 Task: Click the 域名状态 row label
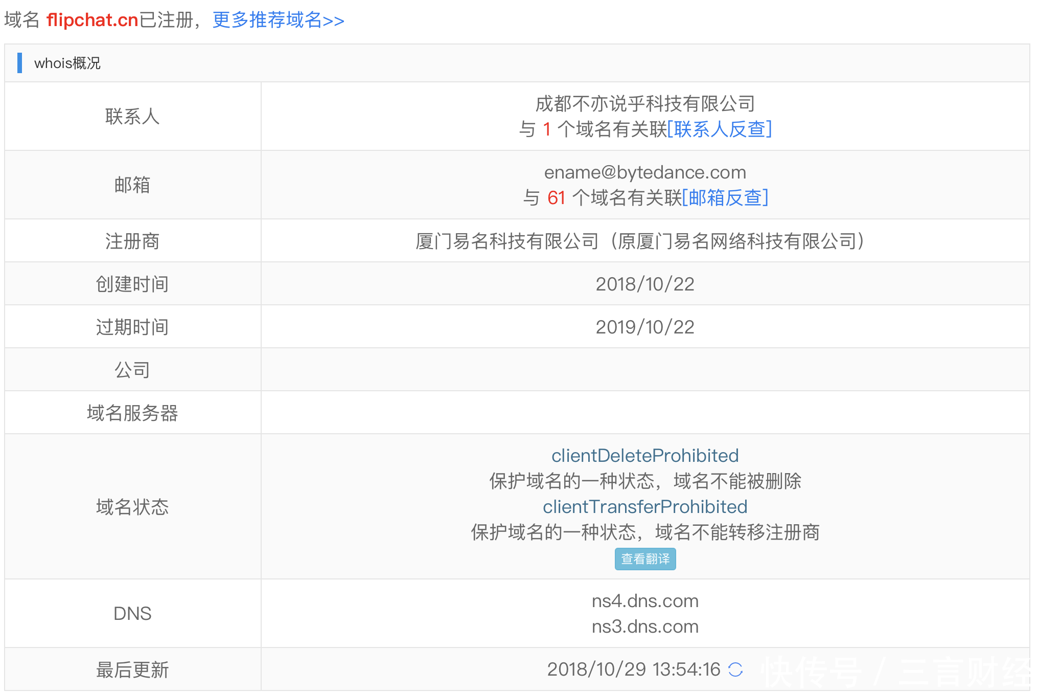pos(132,507)
